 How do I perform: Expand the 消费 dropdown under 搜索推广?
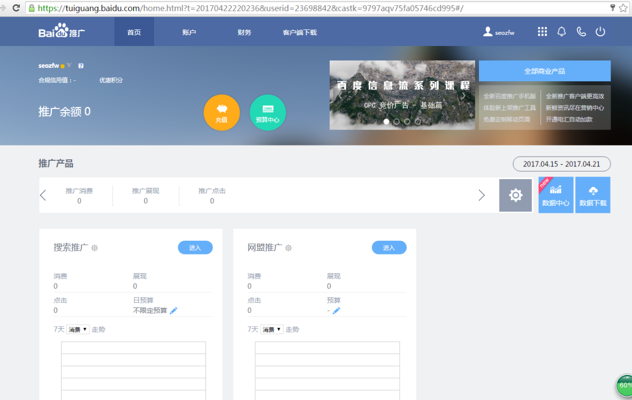pyautogui.click(x=78, y=329)
